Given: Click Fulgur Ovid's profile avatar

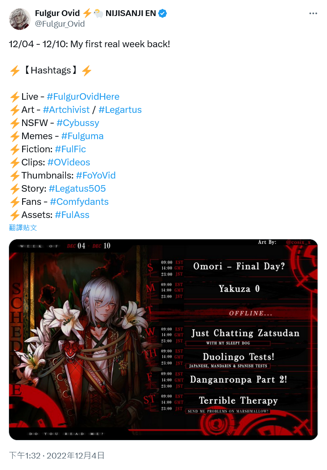Looking at the screenshot, I should [20, 19].
